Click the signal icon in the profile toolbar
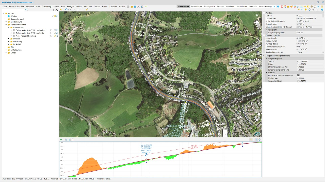Viewport: 325px width, 182px height. point(259,140)
